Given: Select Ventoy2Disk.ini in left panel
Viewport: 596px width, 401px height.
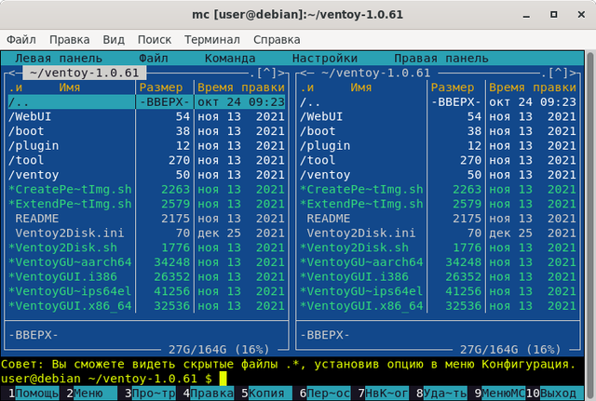Looking at the screenshot, I should tap(146, 234).
